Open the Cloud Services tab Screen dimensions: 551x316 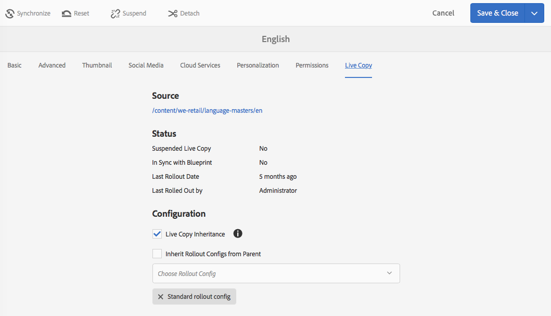tap(200, 65)
